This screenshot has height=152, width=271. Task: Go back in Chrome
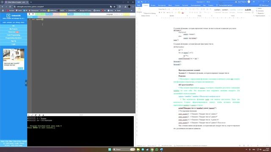coord(3,7)
